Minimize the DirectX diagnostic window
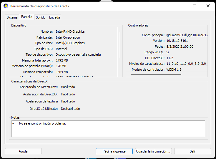 pos(181,6)
